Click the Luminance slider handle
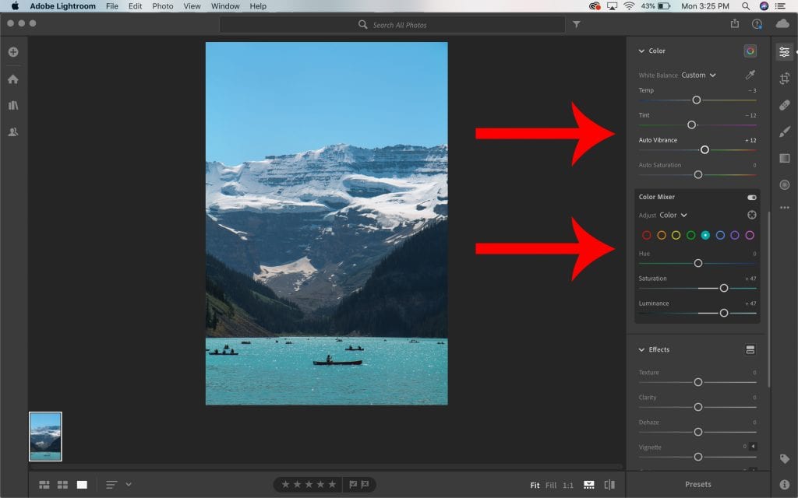798x498 pixels. 724,313
